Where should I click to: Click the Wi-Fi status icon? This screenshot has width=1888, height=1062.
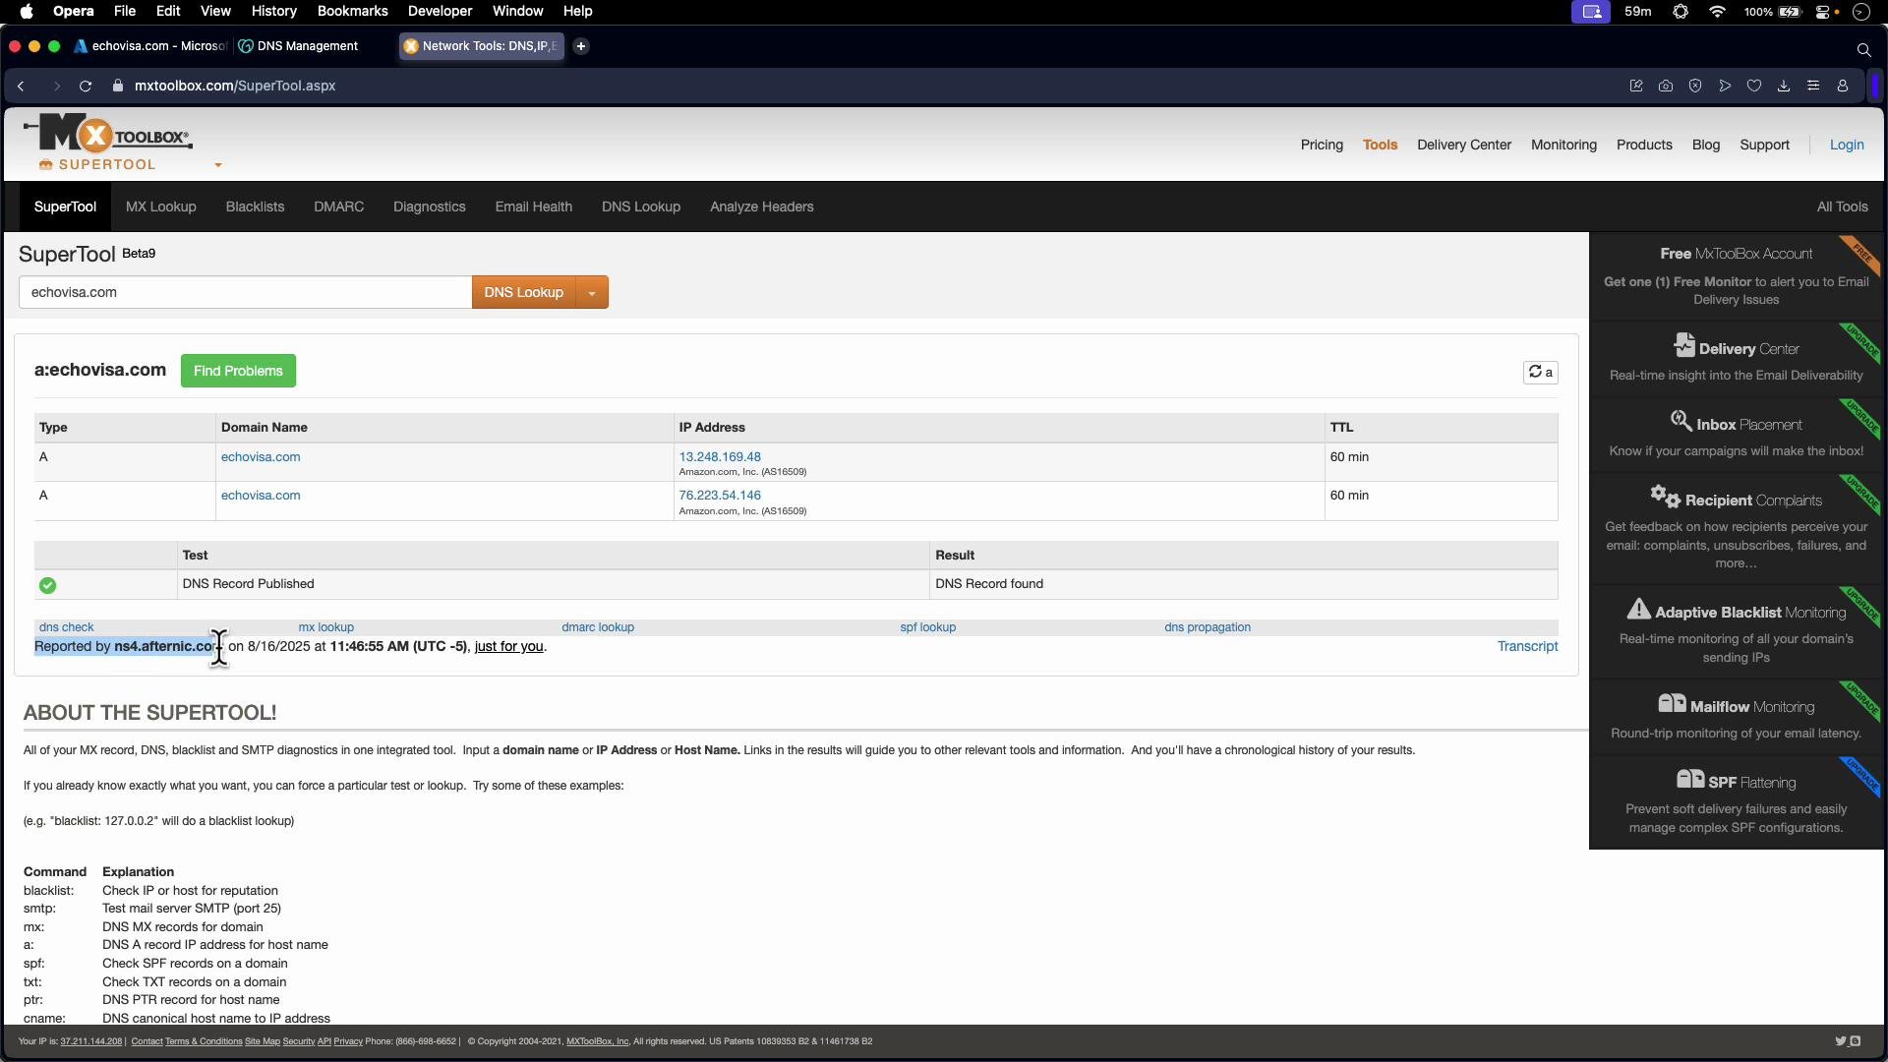coord(1717,12)
